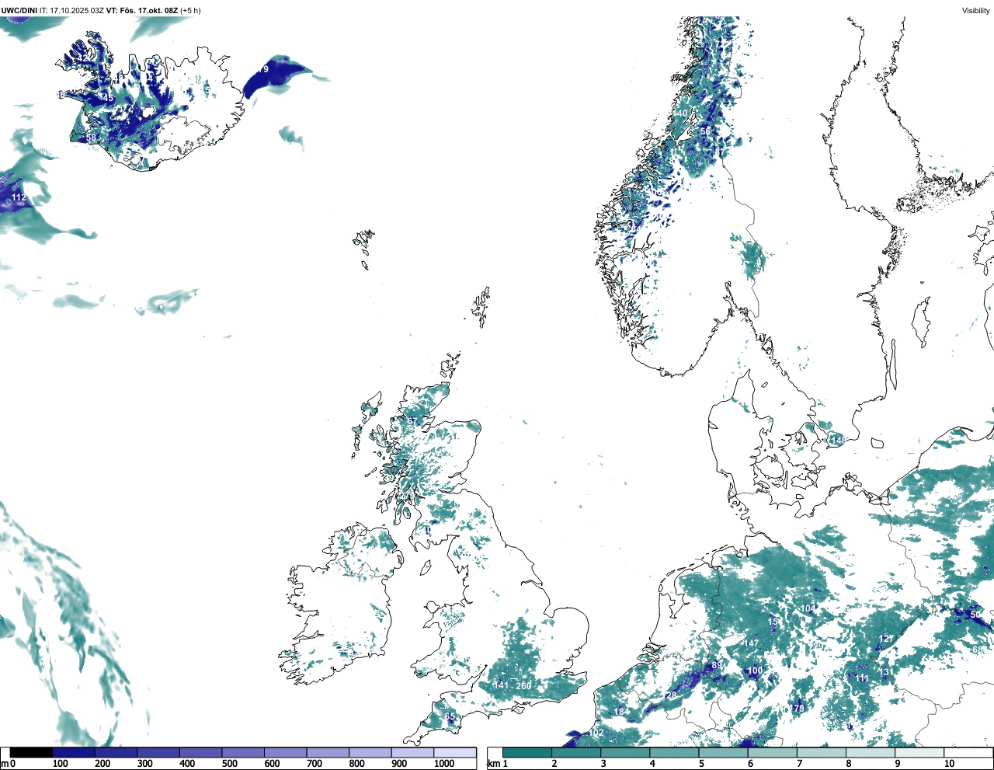Select the 9–10 km pale legend swatch

click(919, 752)
